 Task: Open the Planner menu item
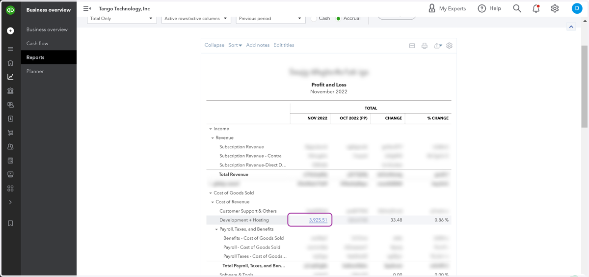pyautogui.click(x=35, y=71)
